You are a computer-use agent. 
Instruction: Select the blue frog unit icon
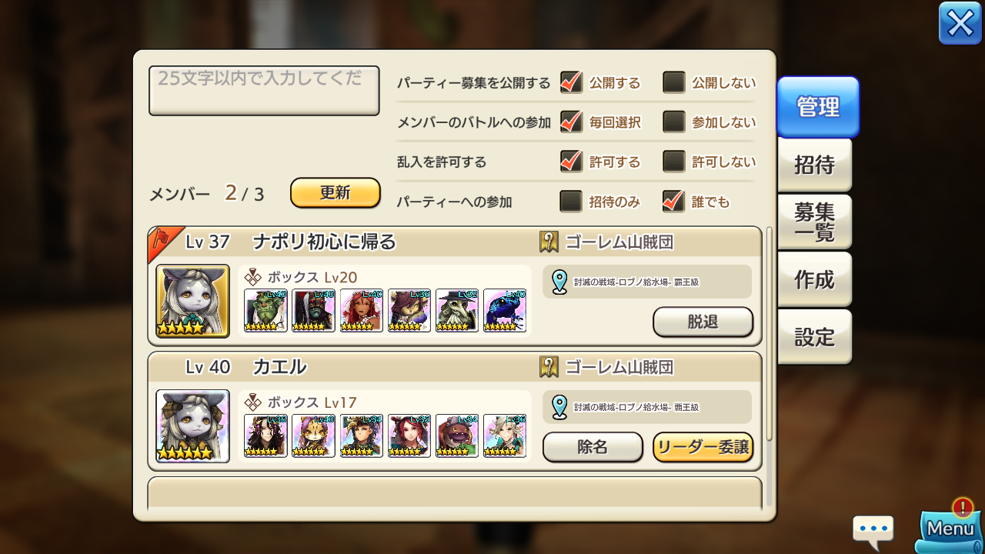[x=505, y=310]
